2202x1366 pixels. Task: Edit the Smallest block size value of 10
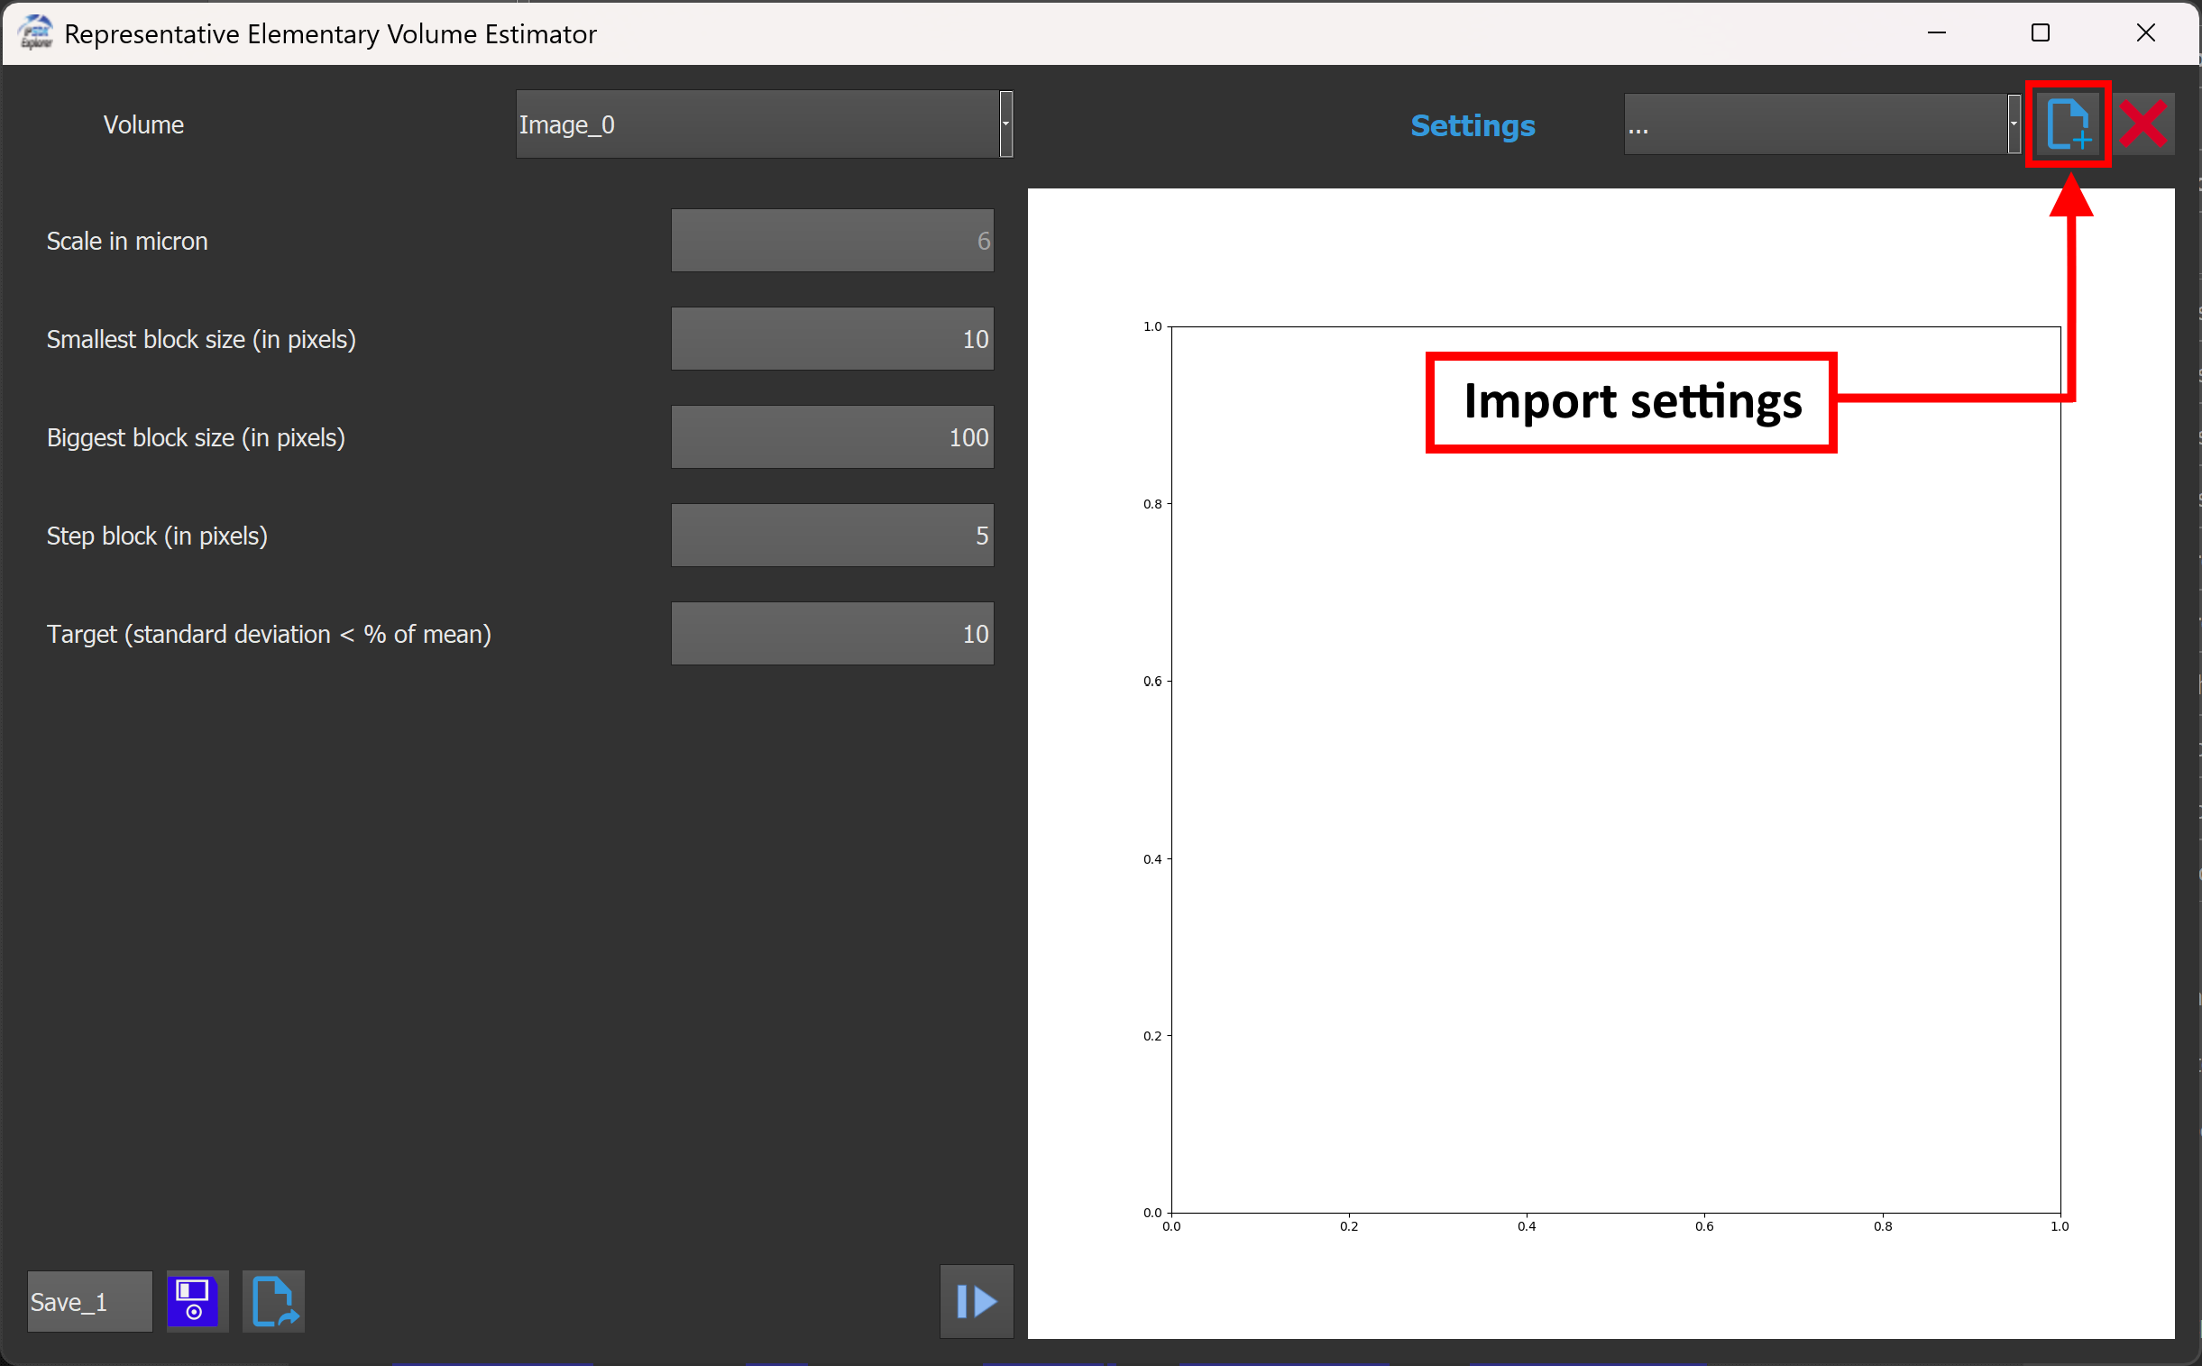tap(830, 338)
